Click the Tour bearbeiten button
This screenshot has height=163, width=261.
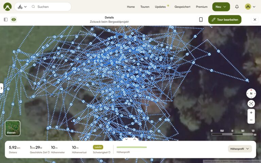225,20
